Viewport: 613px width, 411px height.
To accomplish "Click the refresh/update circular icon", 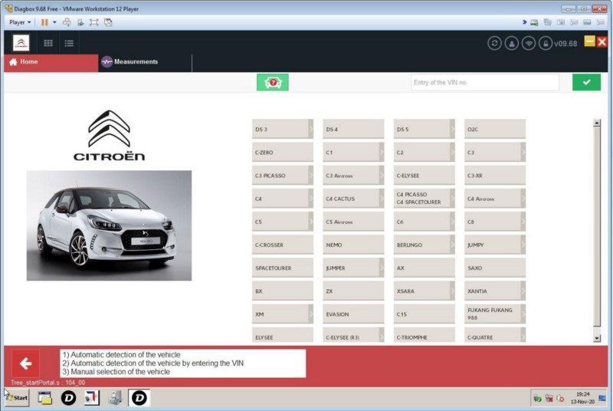I will click(x=494, y=43).
